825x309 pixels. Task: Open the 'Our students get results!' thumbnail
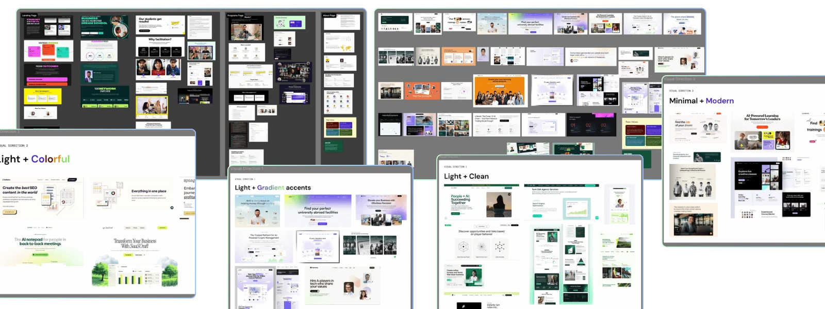[x=160, y=25]
